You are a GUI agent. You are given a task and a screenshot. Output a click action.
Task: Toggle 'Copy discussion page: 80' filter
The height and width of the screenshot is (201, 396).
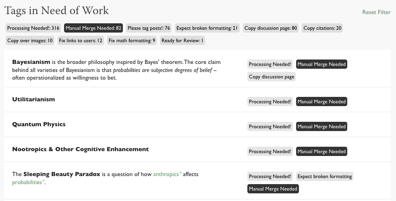tap(271, 28)
